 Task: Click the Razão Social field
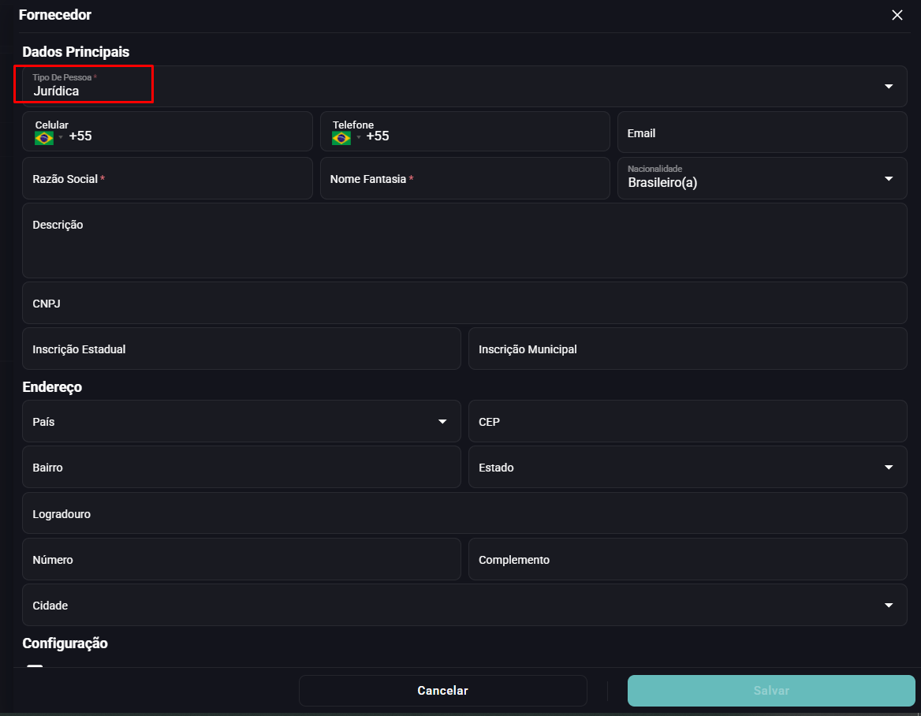tap(167, 178)
